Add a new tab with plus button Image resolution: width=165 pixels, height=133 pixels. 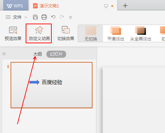coord(125,6)
